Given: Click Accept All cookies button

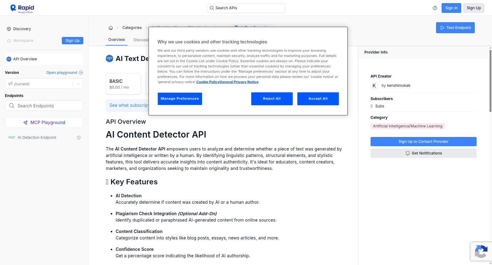Looking at the screenshot, I should pos(318,99).
